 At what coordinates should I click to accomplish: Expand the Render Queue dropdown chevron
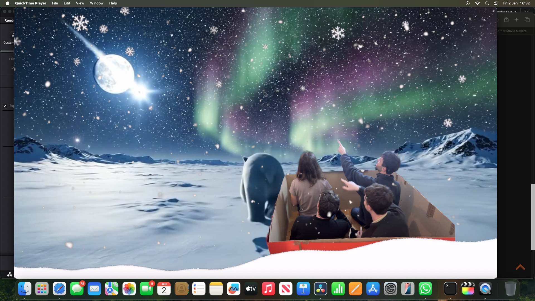click(x=526, y=12)
